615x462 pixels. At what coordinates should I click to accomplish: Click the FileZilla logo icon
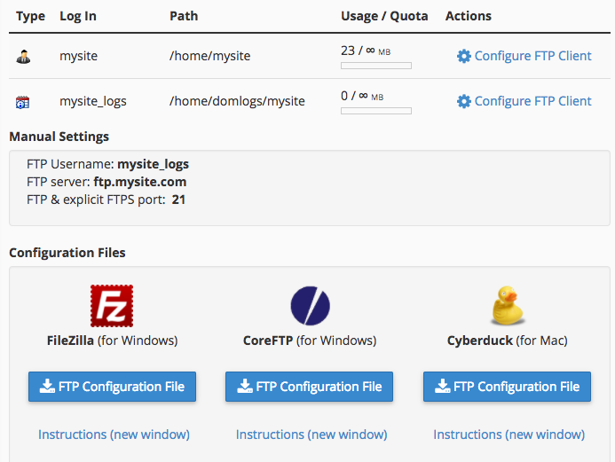[x=112, y=306]
